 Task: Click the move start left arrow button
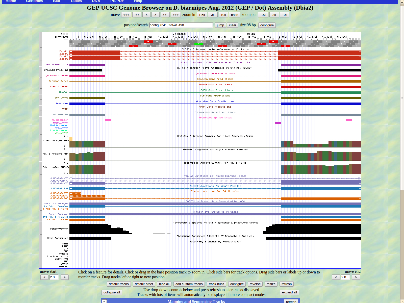tap(44, 277)
